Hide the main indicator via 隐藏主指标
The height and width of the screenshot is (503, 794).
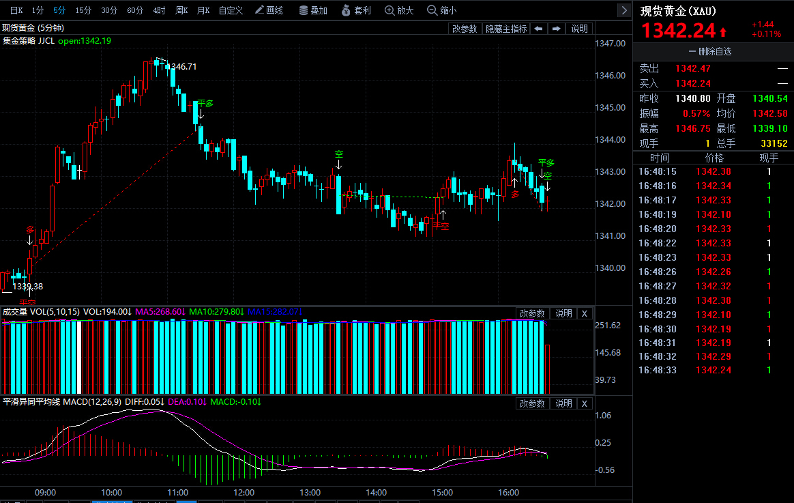[506, 29]
